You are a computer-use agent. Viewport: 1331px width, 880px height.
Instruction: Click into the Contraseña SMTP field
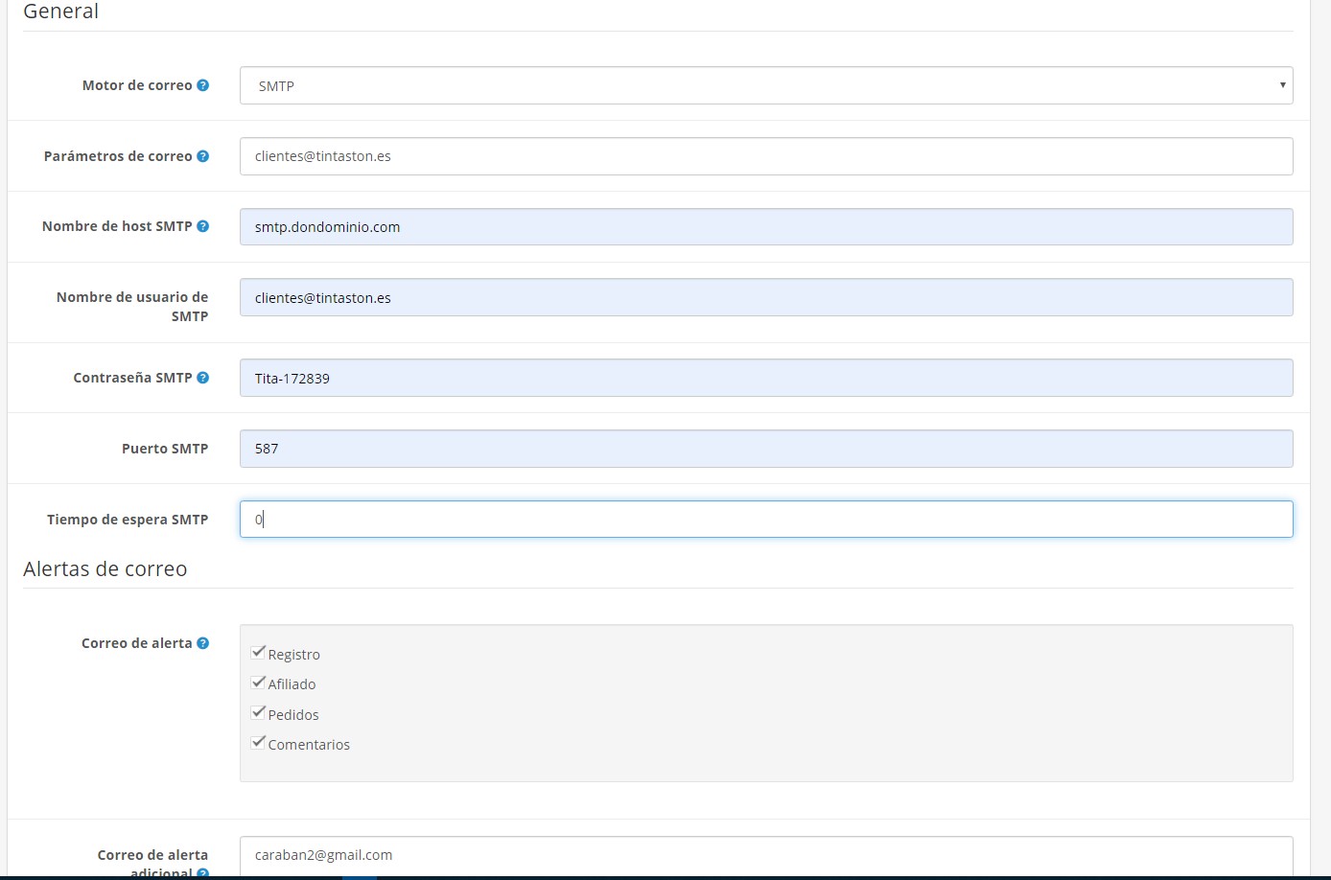pos(766,378)
